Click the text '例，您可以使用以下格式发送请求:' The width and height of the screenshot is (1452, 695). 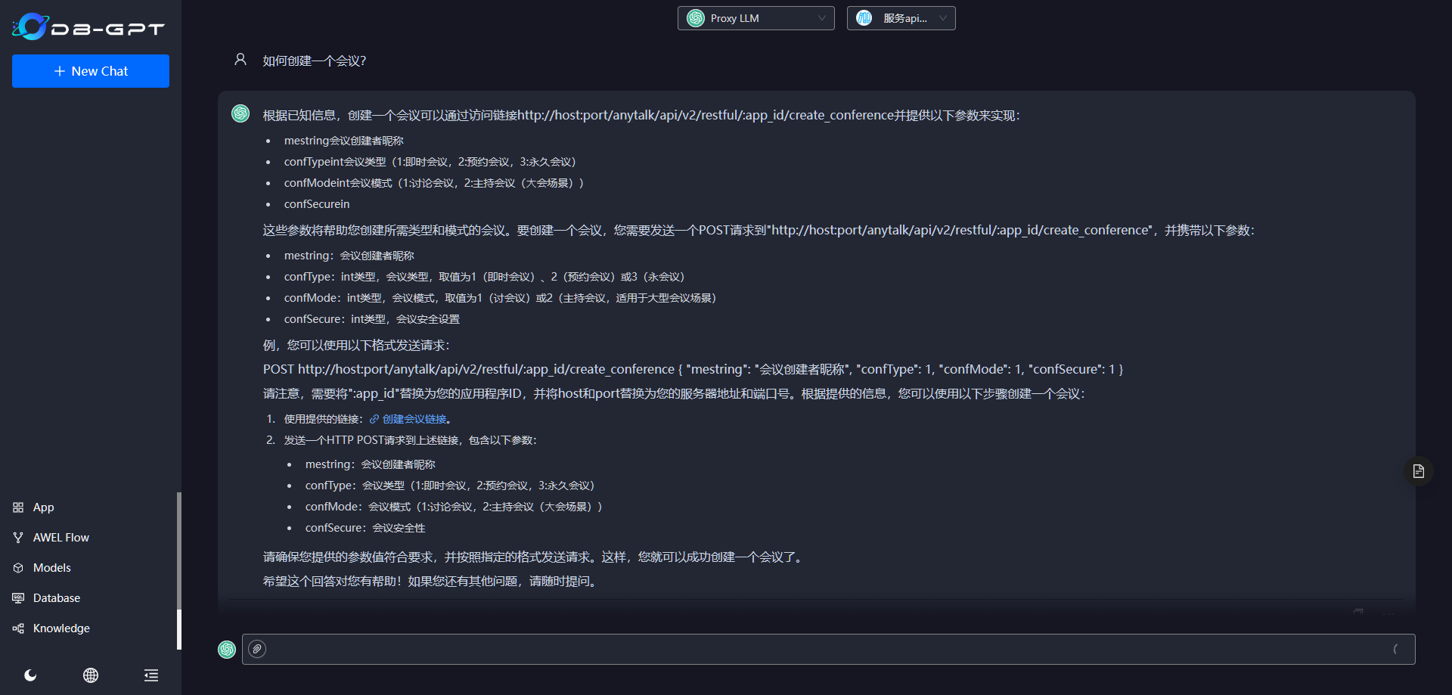356,346
